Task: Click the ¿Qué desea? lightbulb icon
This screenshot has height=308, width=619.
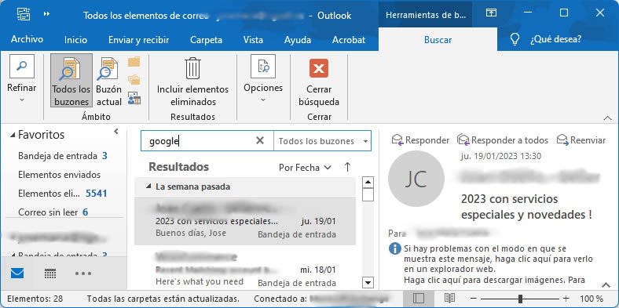Action: coord(515,39)
